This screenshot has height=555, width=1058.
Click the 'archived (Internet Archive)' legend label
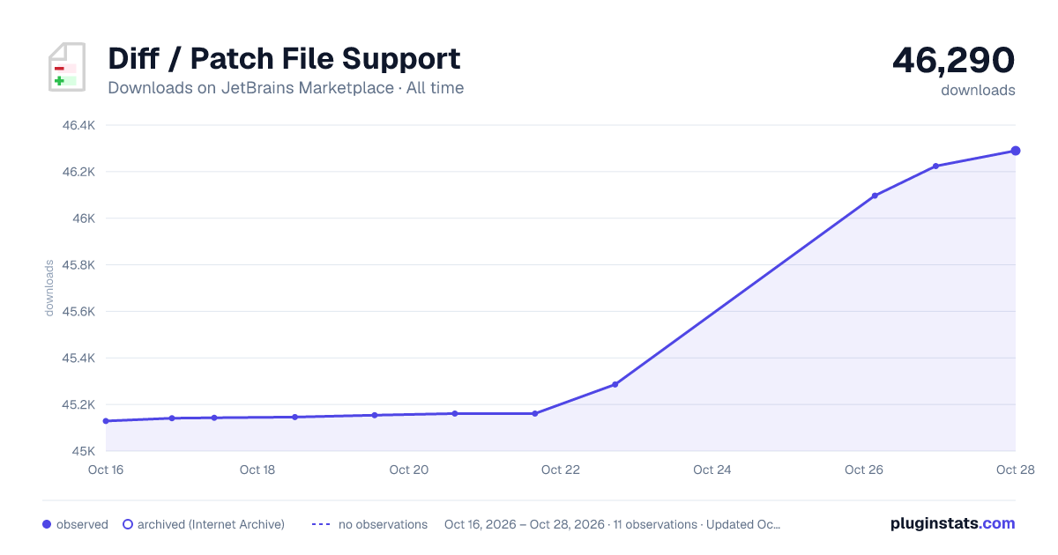211,524
